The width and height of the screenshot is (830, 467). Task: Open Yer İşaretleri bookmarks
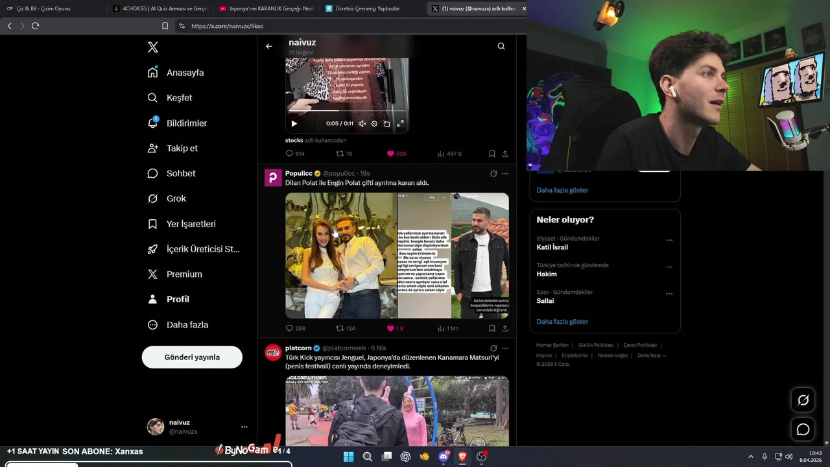(x=182, y=224)
